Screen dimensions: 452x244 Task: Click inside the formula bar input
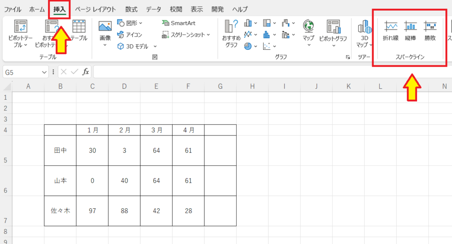click(265, 72)
